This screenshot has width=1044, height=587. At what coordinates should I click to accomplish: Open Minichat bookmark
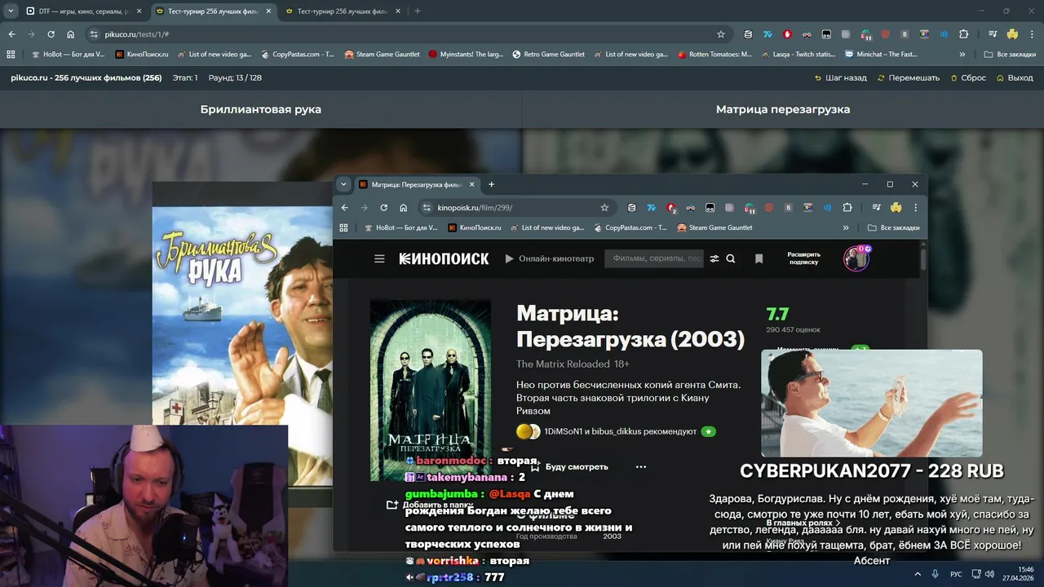[881, 55]
